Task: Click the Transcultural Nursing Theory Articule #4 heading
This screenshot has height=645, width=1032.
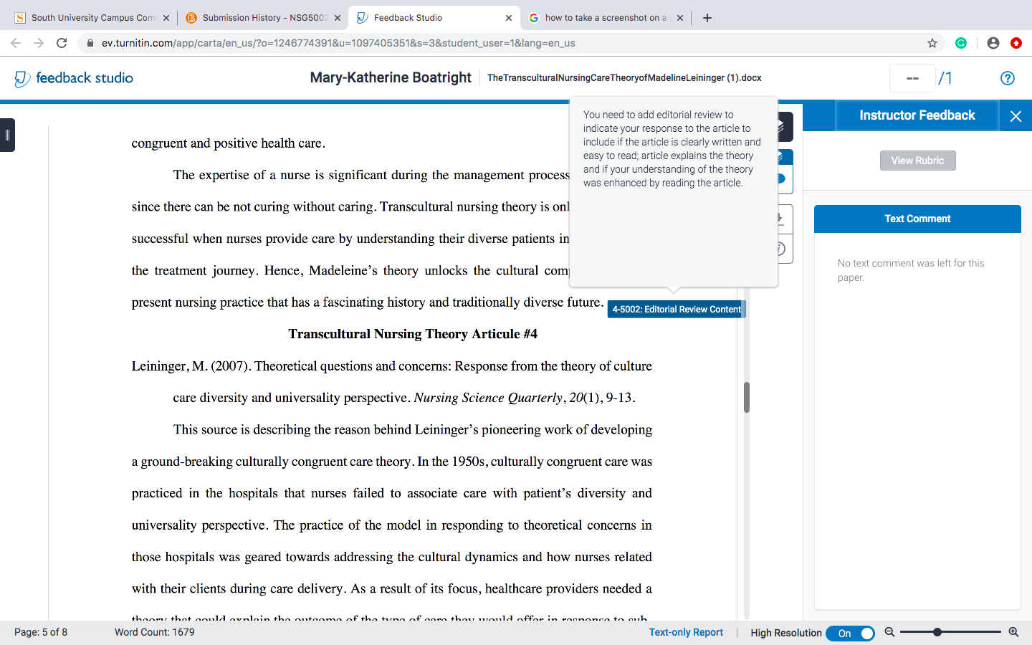Action: (413, 334)
